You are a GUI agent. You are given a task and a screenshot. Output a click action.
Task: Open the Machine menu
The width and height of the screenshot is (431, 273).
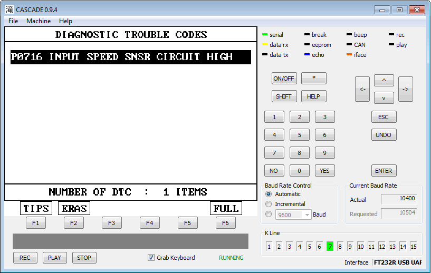tap(39, 21)
